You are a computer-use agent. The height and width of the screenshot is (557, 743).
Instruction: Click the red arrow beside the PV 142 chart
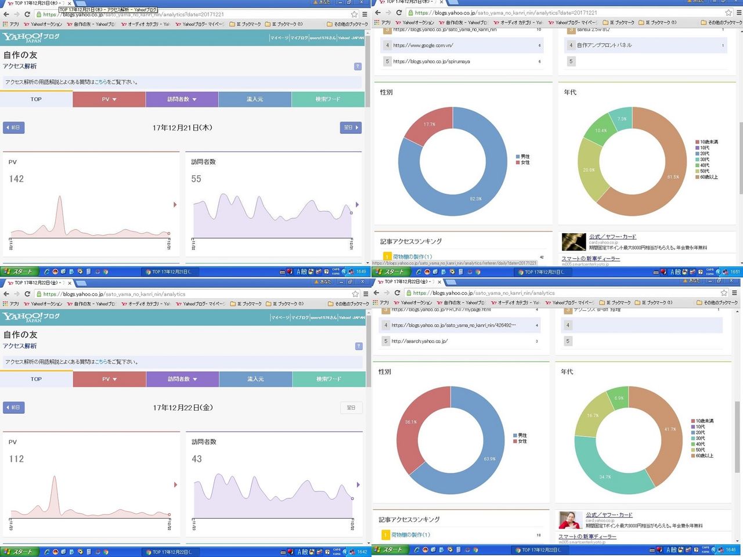(x=175, y=205)
